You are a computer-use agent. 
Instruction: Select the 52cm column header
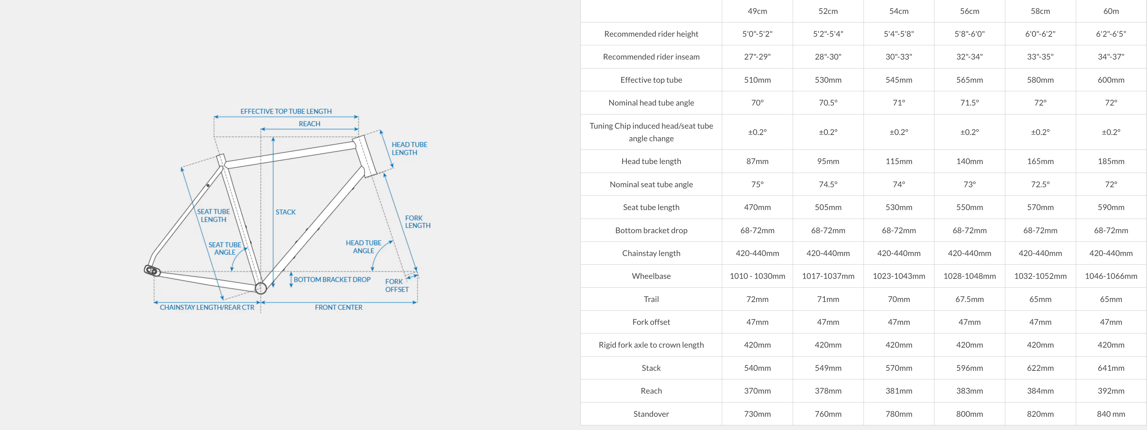[828, 11]
